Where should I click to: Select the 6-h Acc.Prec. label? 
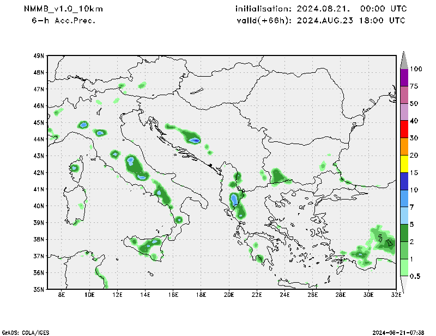[64, 21]
